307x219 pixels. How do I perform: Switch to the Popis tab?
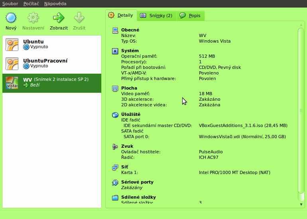(191, 16)
